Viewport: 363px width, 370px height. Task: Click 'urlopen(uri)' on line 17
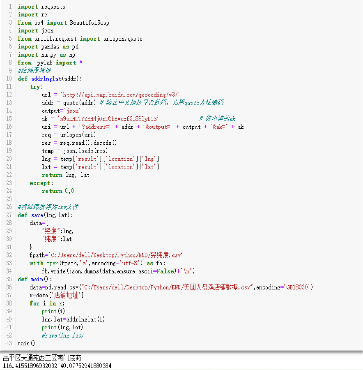[78, 135]
